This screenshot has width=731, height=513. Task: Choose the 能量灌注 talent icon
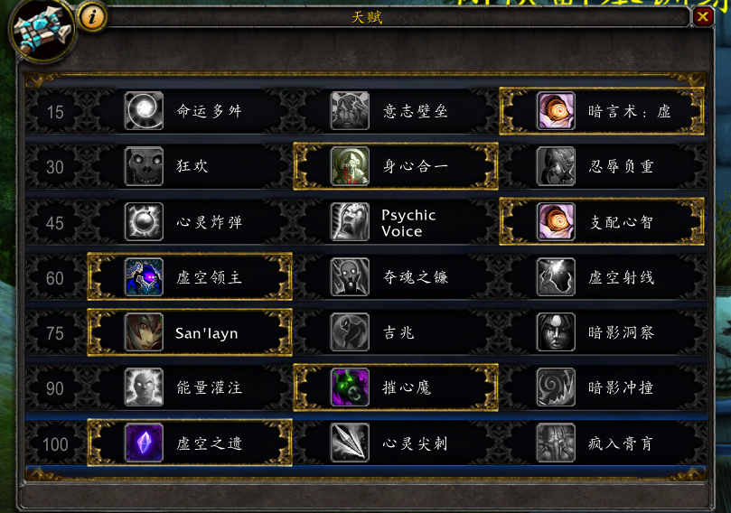[144, 387]
